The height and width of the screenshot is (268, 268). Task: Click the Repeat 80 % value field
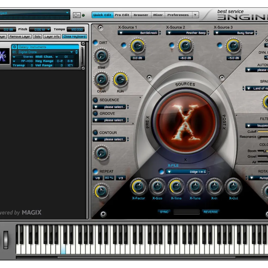coord(109,178)
